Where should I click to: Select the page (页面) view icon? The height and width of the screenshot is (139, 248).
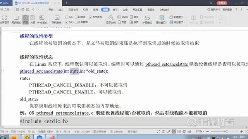tap(26, 20)
